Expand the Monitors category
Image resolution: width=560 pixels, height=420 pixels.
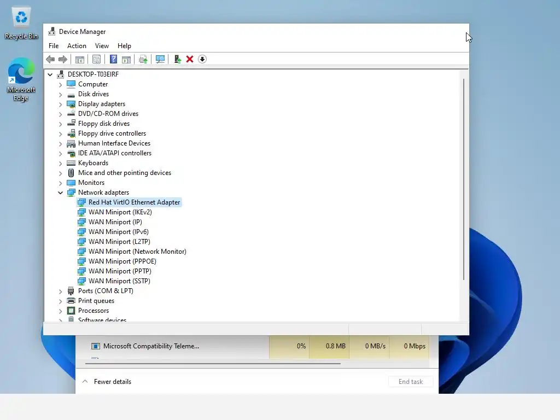point(60,183)
